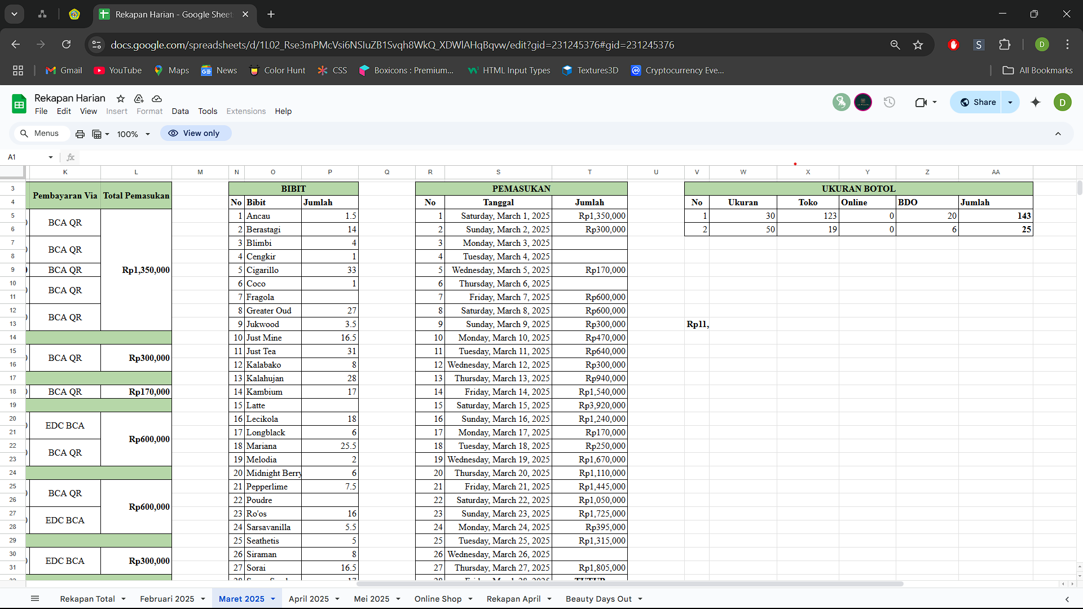
Task: Bookmark this page with star icon
Action: coord(918,45)
